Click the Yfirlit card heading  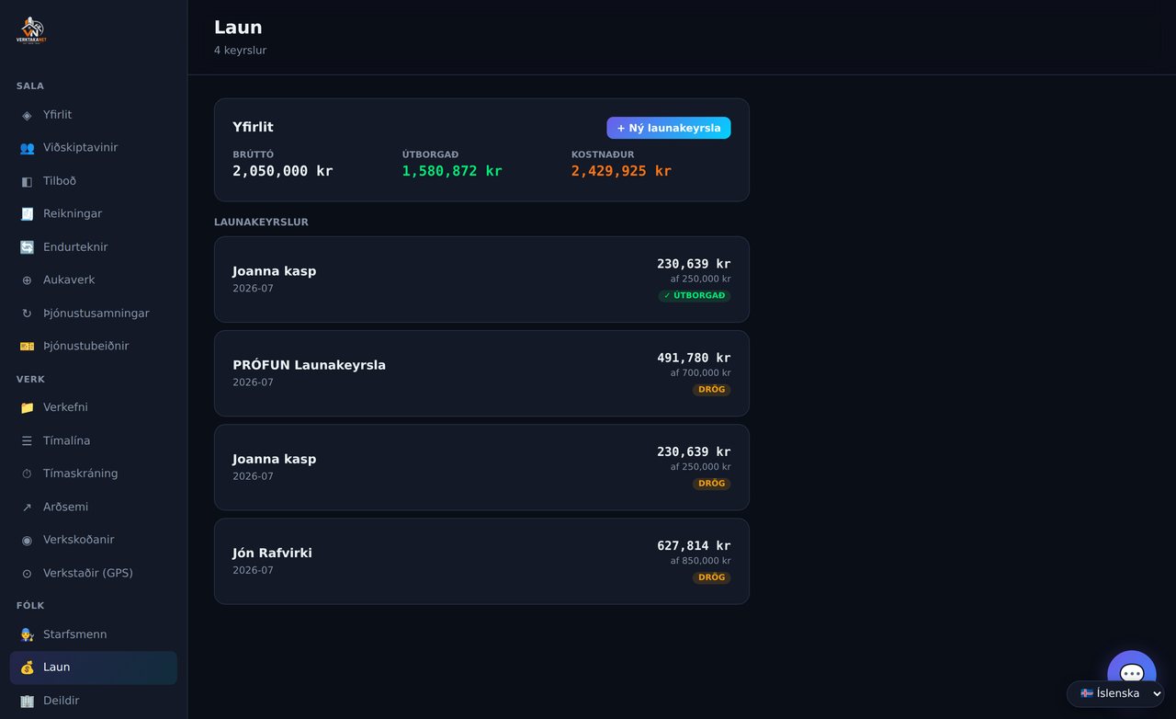click(253, 127)
